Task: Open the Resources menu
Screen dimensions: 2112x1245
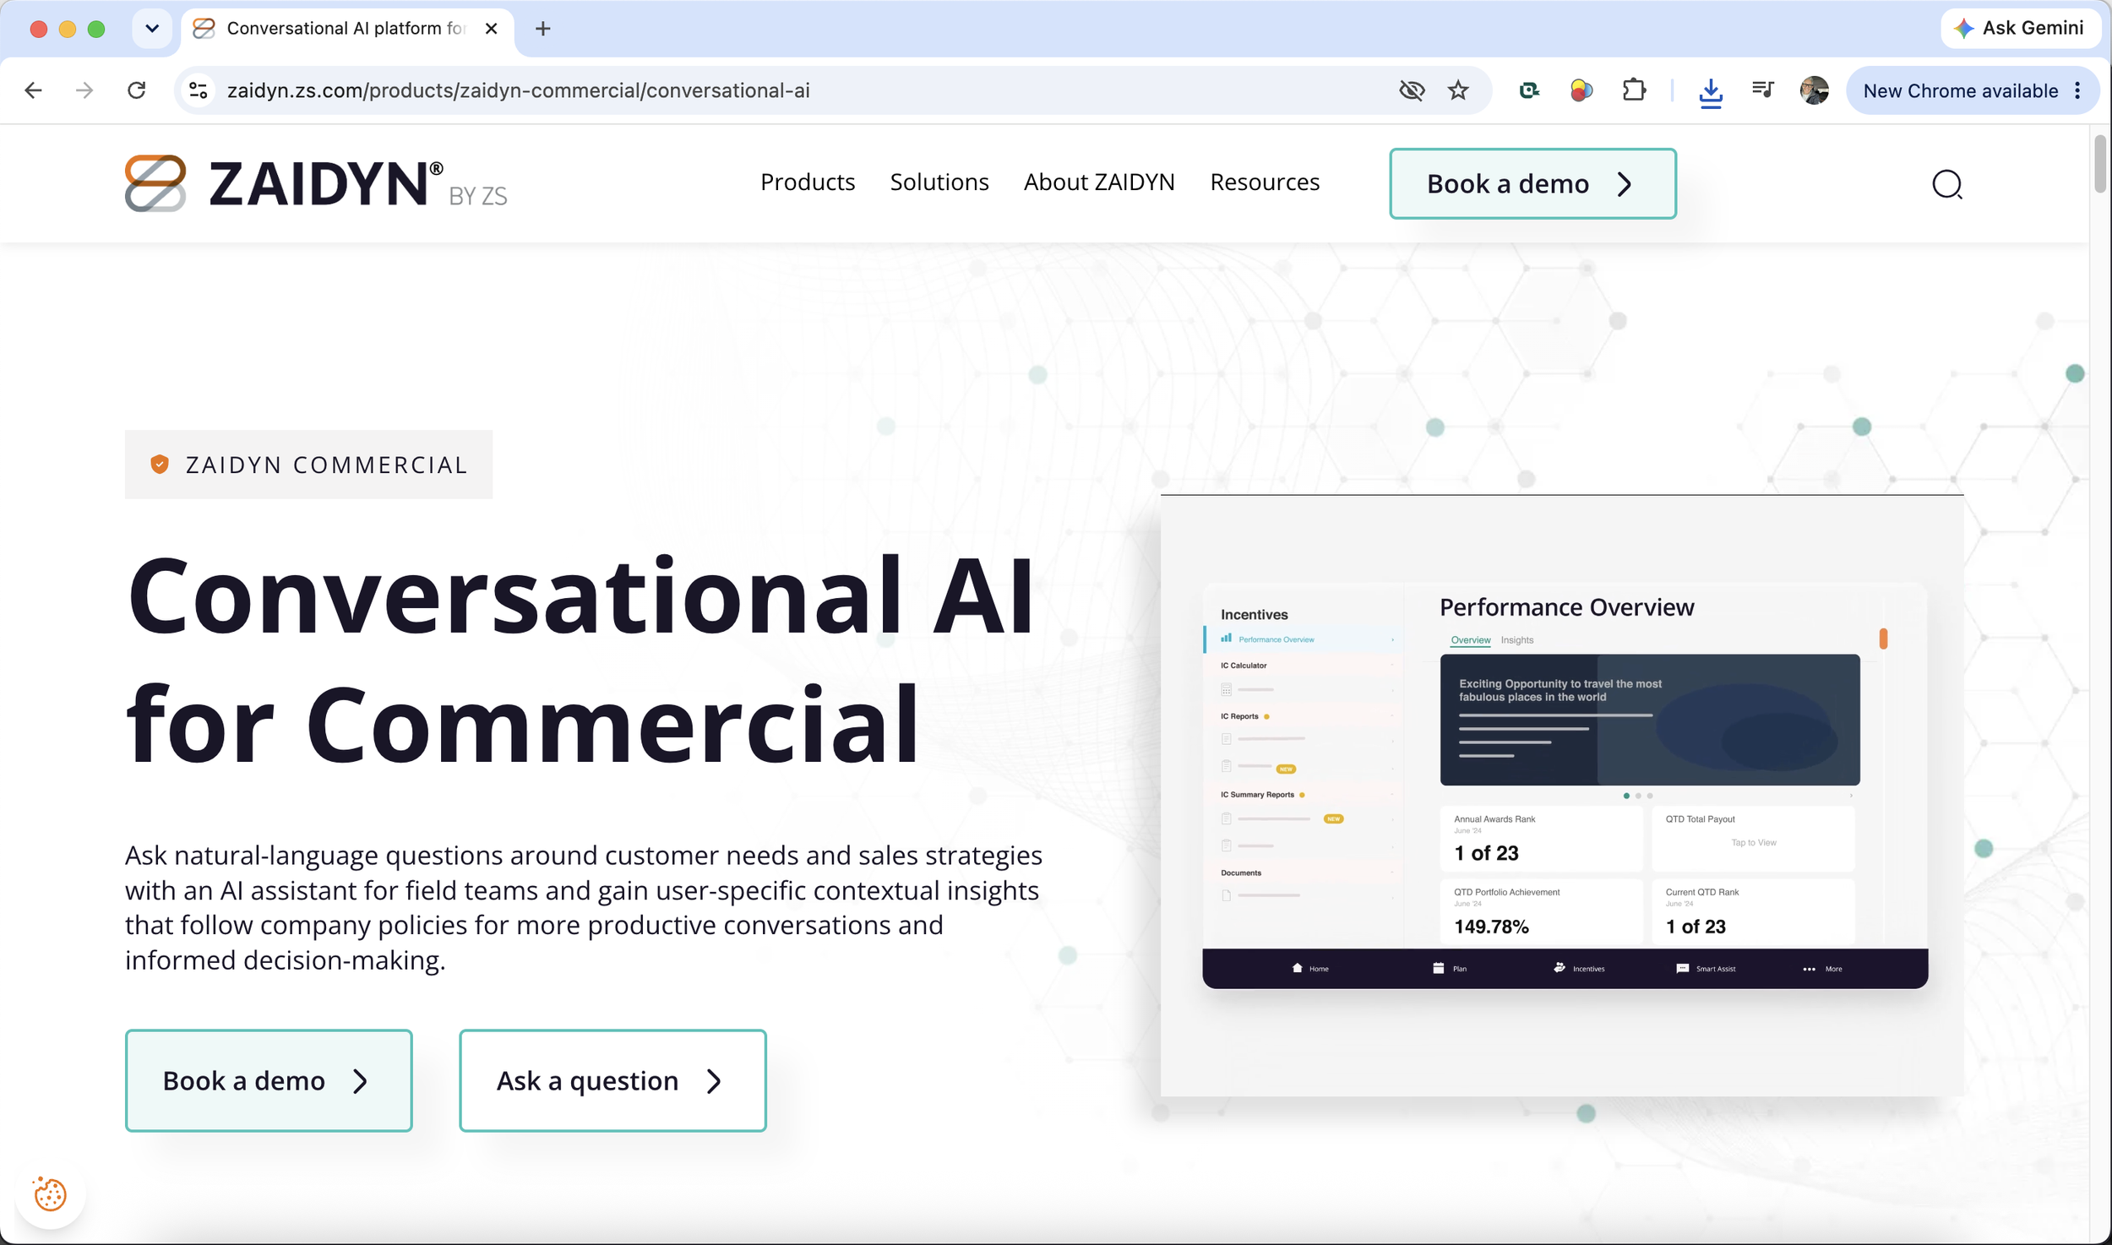Action: [x=1265, y=182]
